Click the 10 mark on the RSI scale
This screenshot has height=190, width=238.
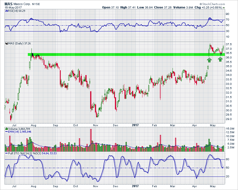click(227, 37)
